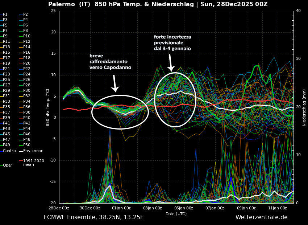The width and height of the screenshot is (308, 225).
Task: Click the forte incertezza previsionale annotation text
Action: [172, 43]
